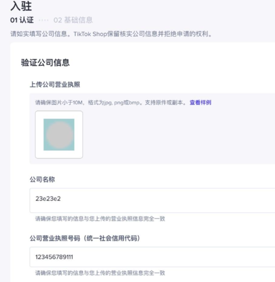The width and height of the screenshot is (275, 282).
Task: Click the dotted separator between the steps
Action: (43, 20)
